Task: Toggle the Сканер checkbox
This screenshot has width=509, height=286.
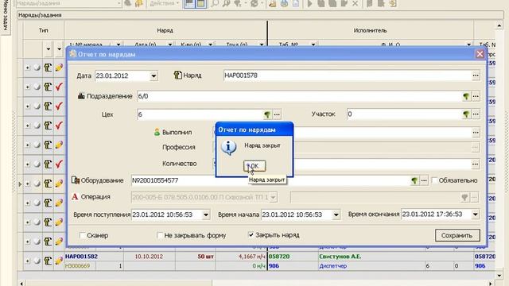Action: tap(83, 235)
